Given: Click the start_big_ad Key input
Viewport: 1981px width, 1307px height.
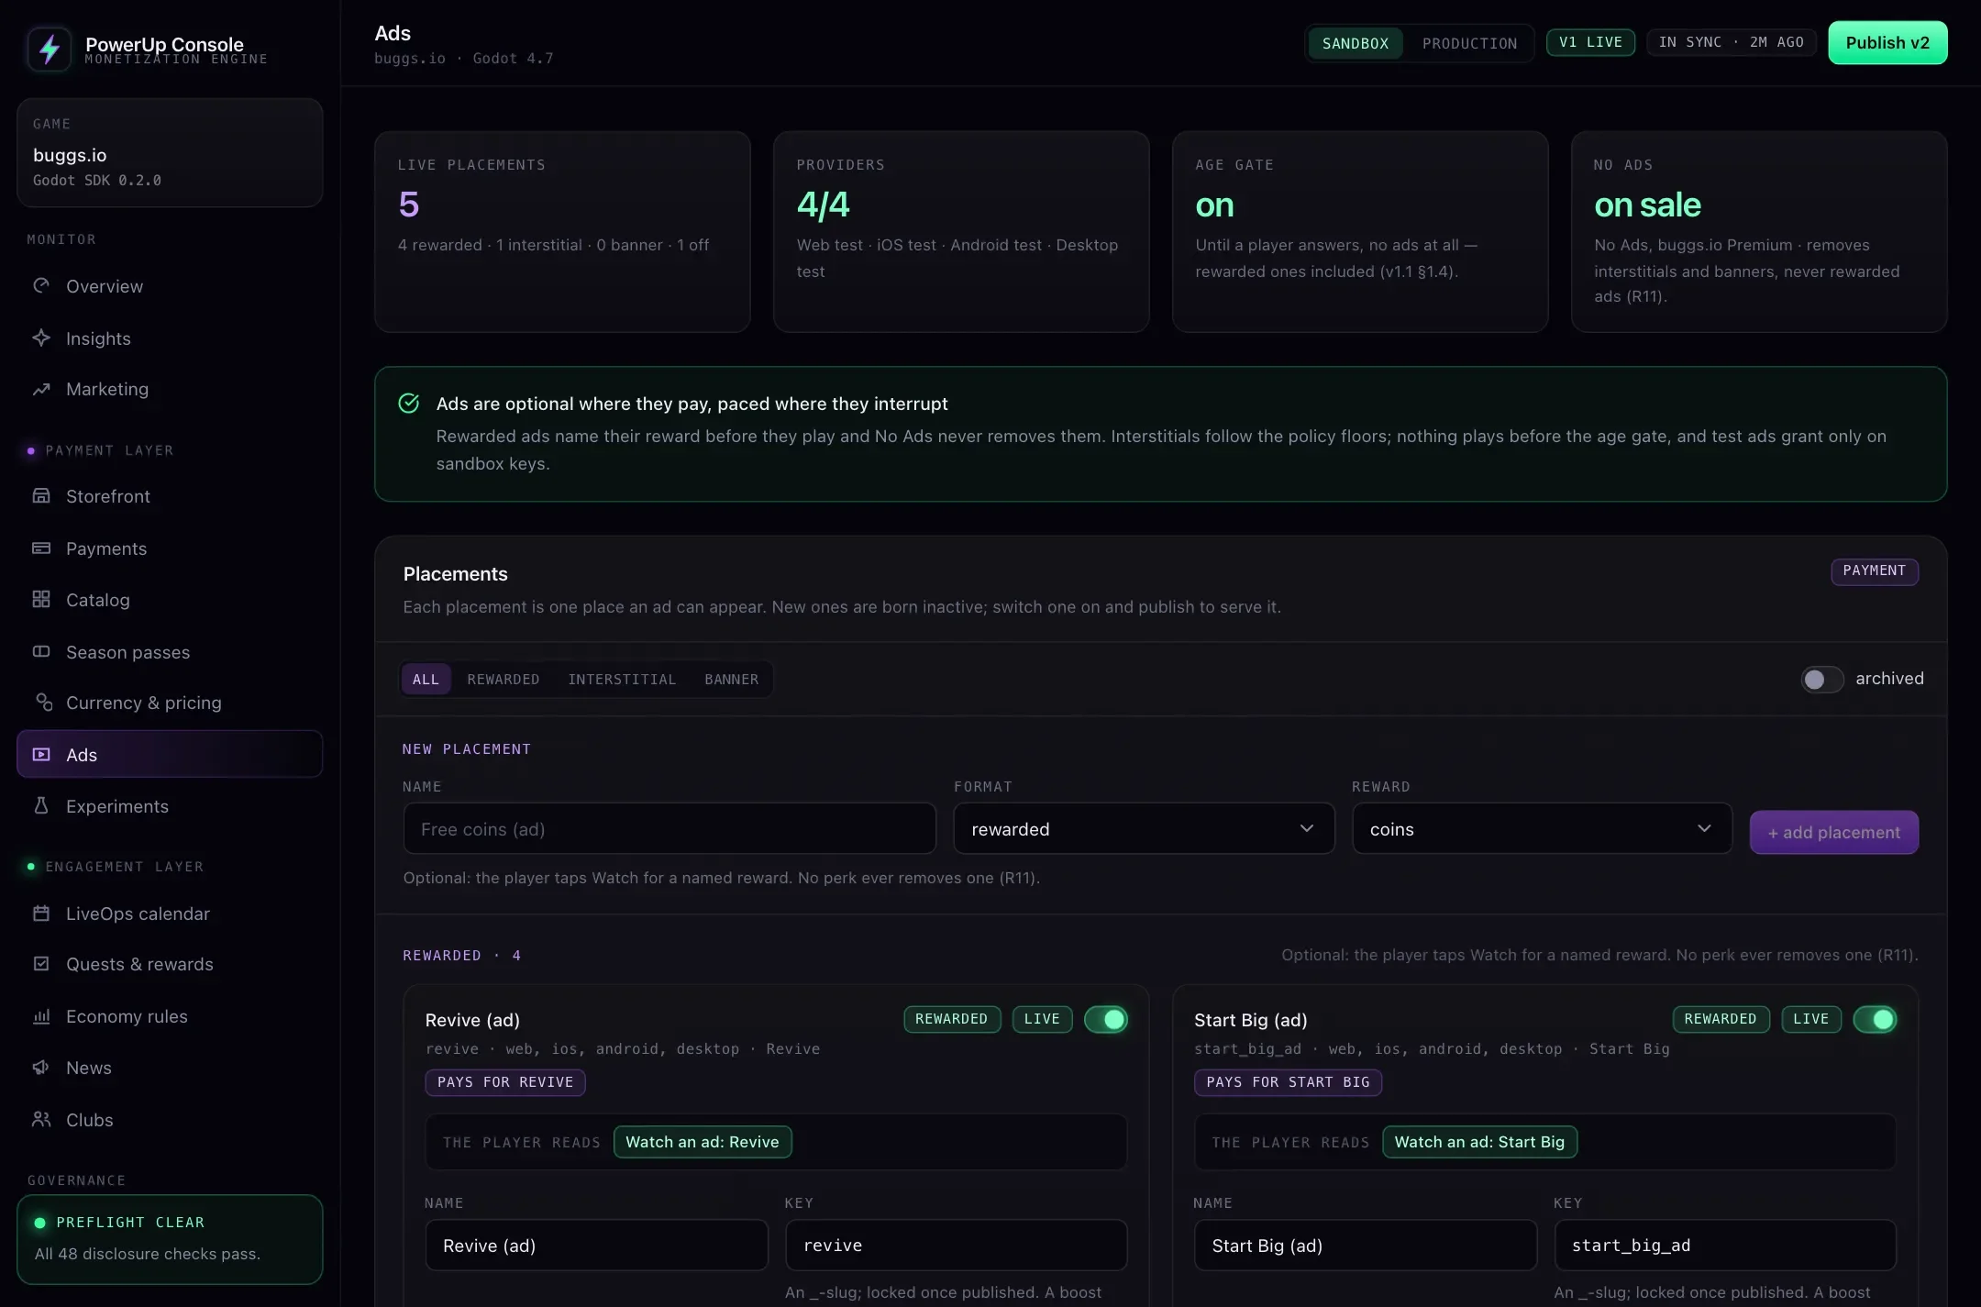Looking at the screenshot, I should pos(1725,1246).
